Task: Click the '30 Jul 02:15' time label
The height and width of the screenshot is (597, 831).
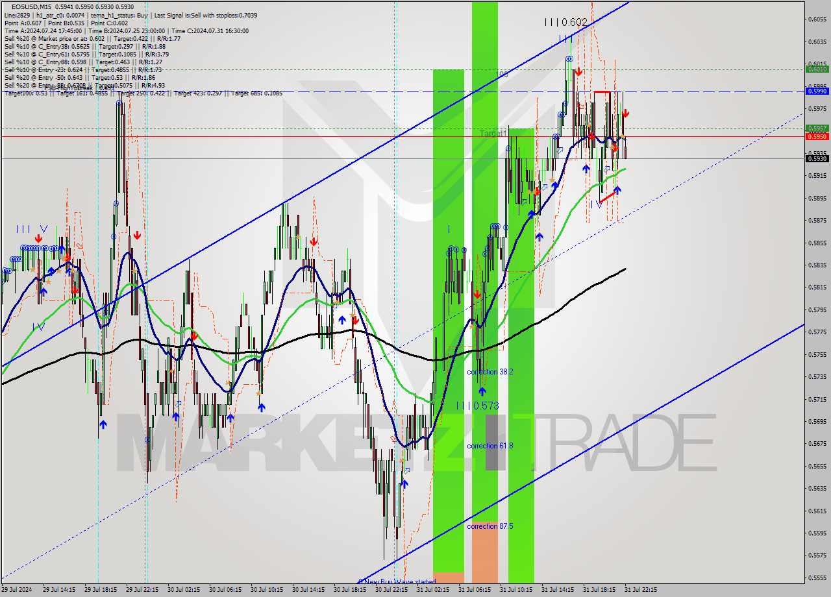Action: click(185, 590)
